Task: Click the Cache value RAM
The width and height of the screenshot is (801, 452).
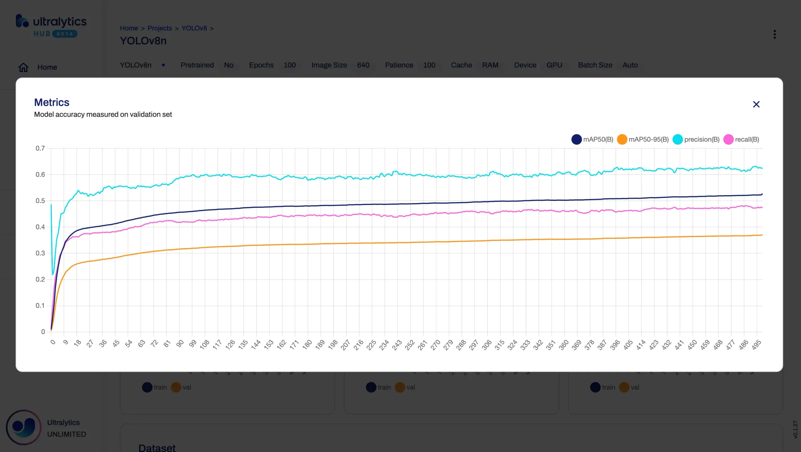Action: pyautogui.click(x=490, y=65)
